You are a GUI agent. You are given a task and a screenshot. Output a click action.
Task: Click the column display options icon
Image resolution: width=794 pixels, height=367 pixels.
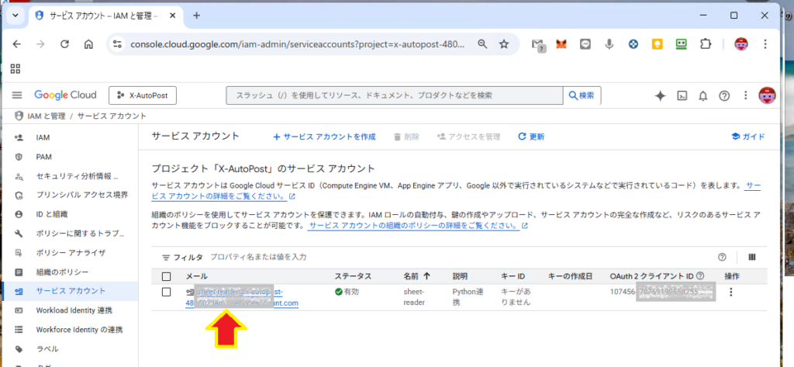[751, 257]
